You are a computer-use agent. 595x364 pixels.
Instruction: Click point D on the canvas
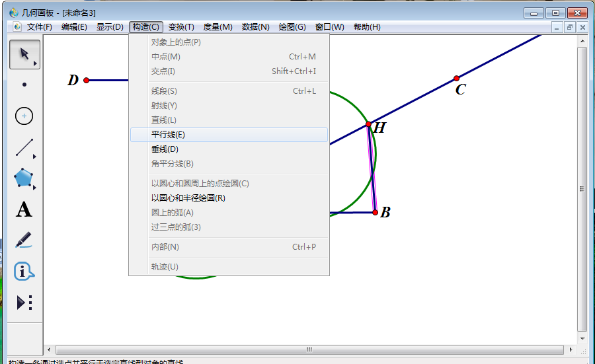pos(86,80)
